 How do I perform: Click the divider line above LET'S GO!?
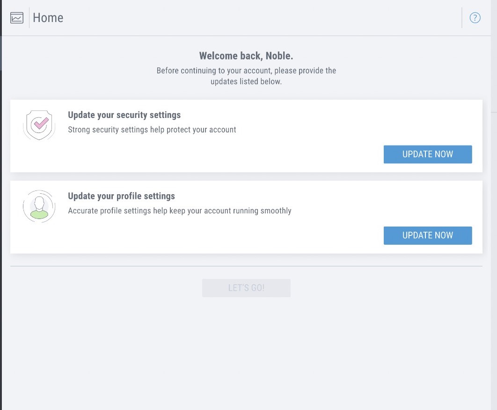pos(246,265)
